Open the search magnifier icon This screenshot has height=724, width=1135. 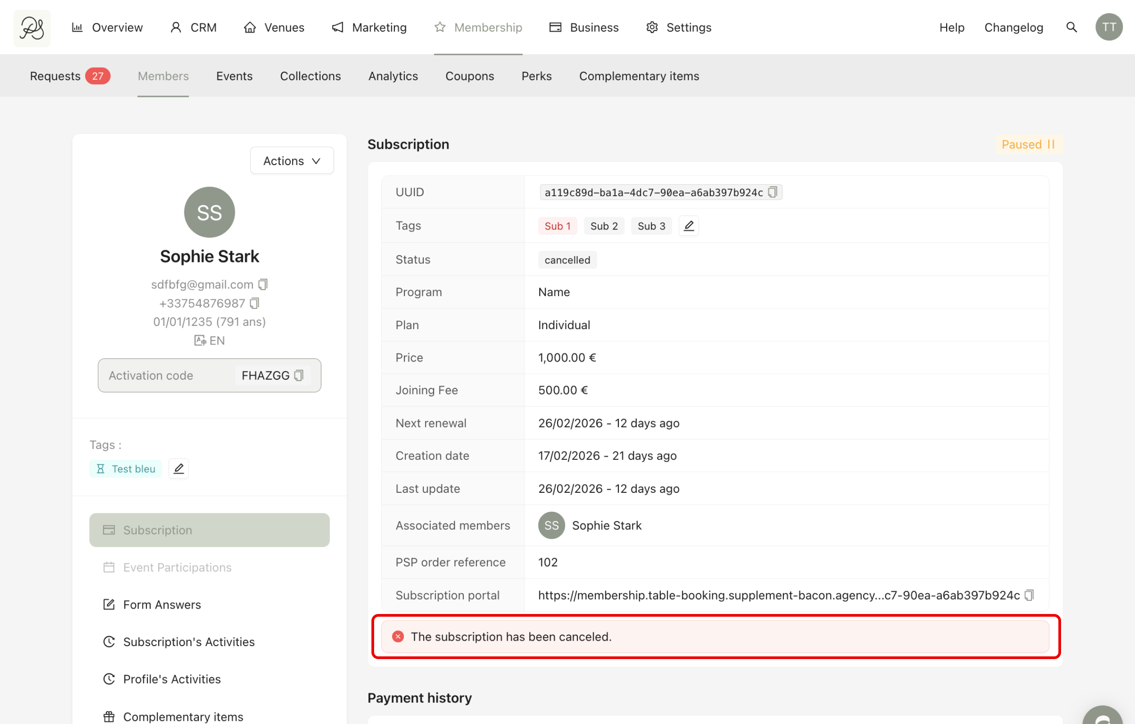click(1071, 27)
